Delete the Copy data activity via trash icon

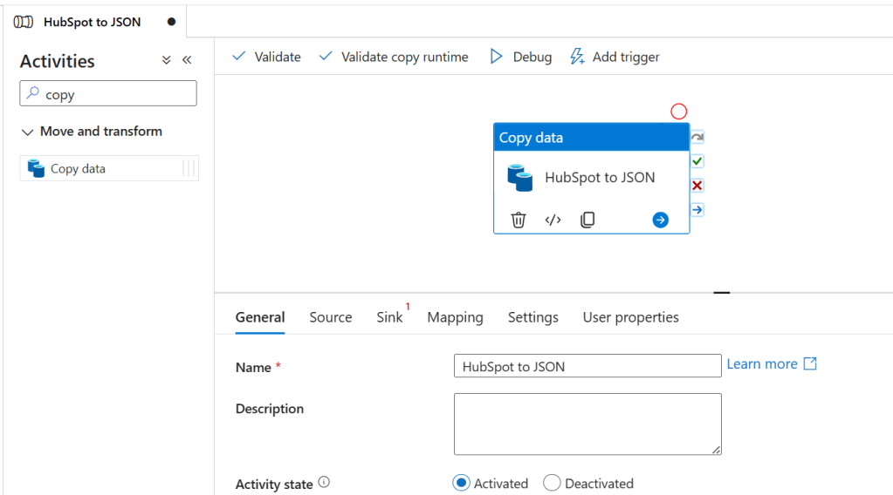519,220
